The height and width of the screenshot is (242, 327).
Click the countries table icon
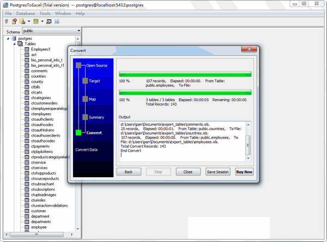tap(27, 76)
